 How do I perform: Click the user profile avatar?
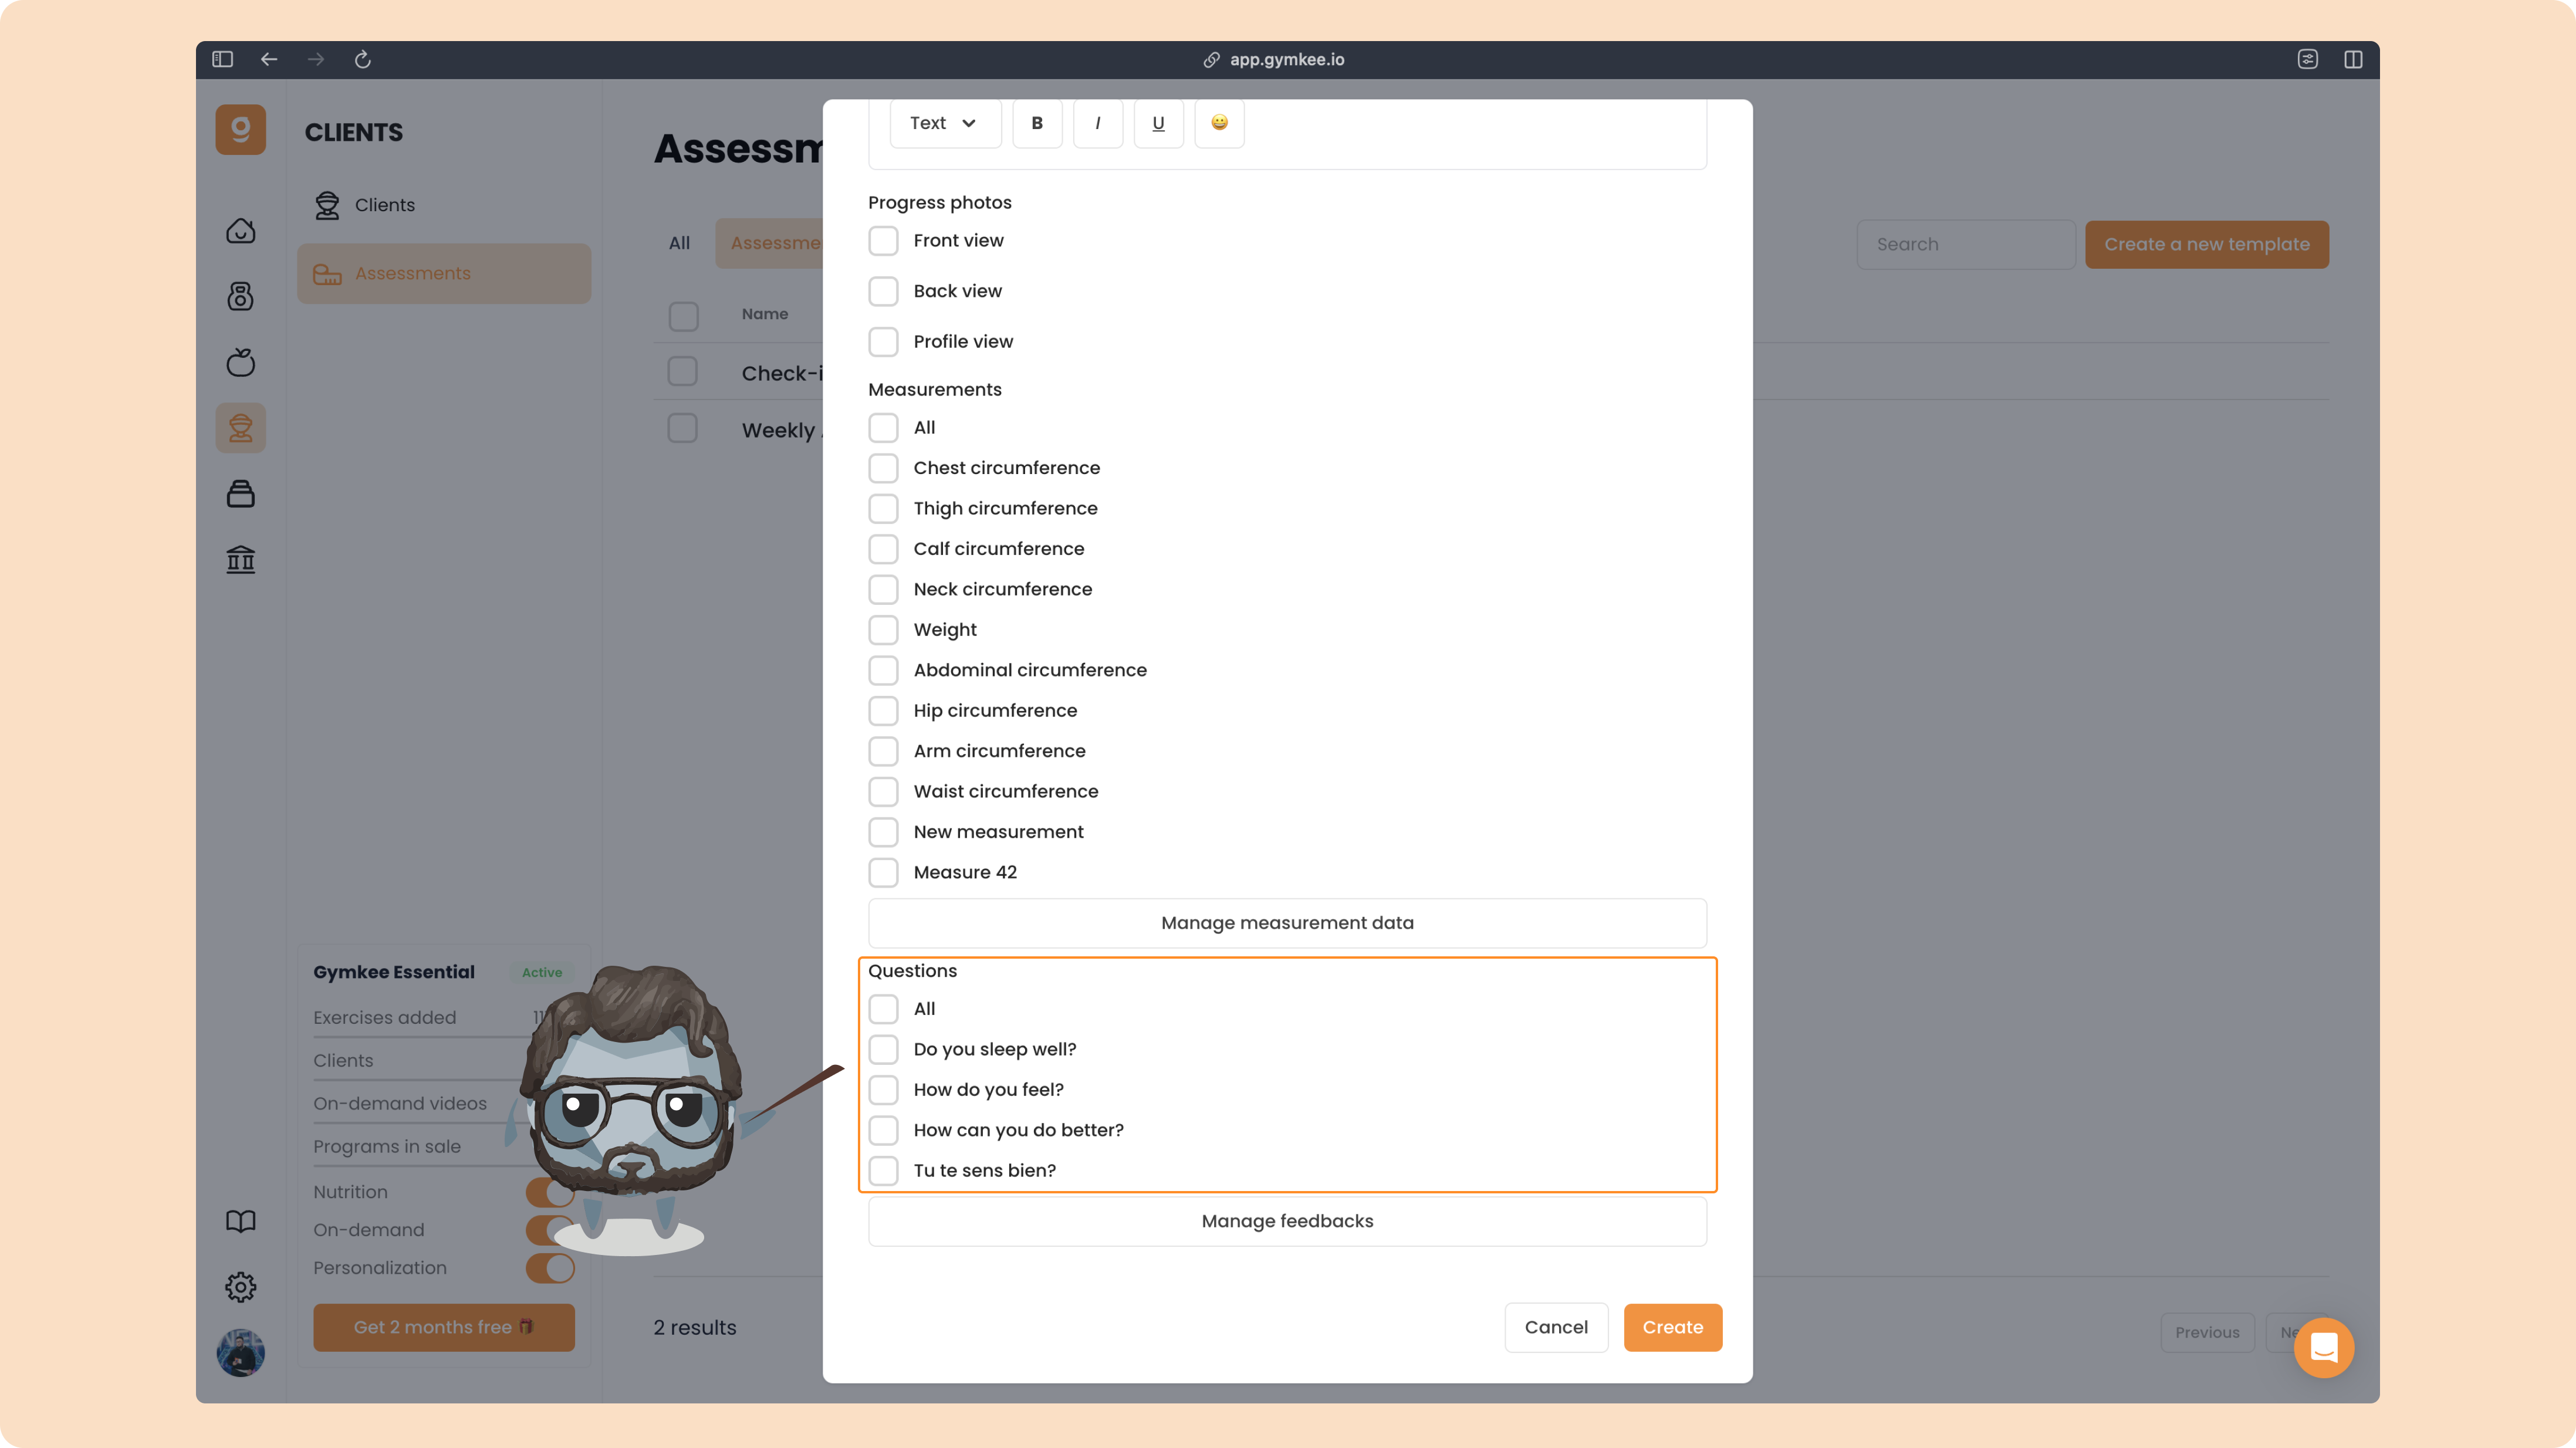(x=240, y=1353)
